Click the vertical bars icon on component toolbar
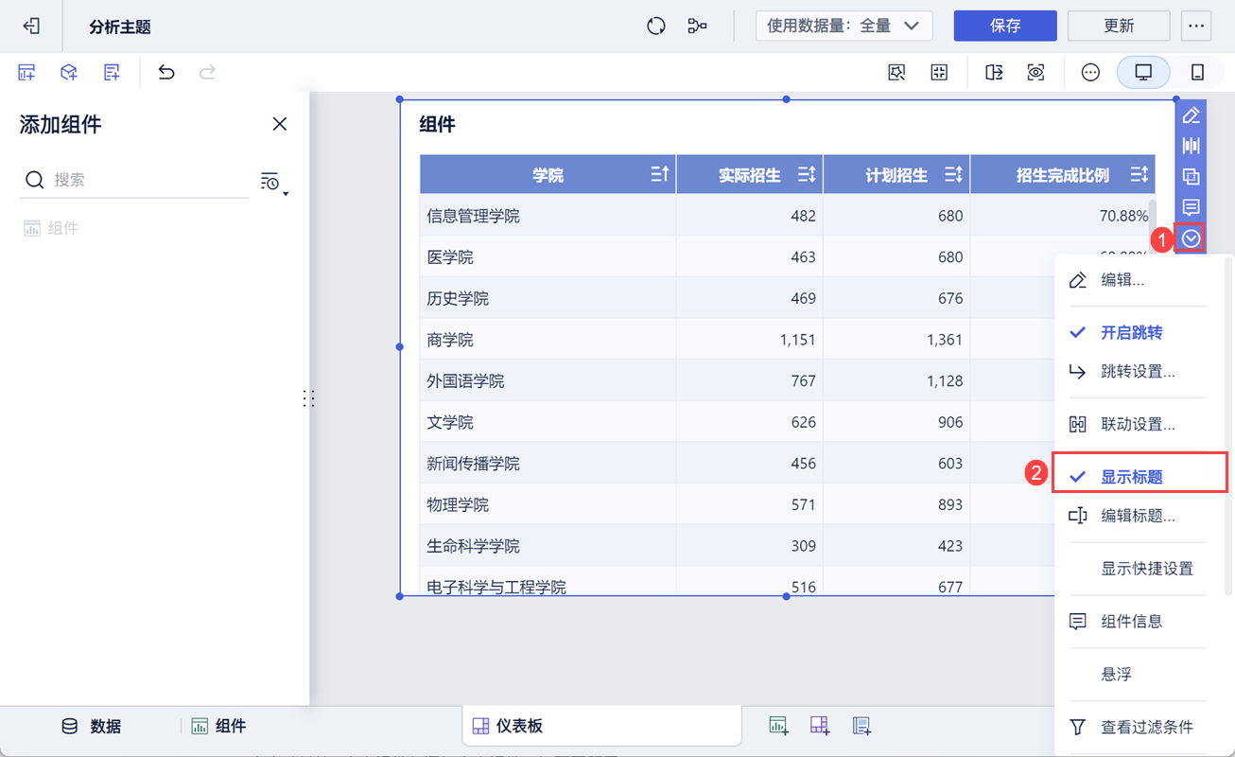This screenshot has height=757, width=1235. tap(1192, 146)
